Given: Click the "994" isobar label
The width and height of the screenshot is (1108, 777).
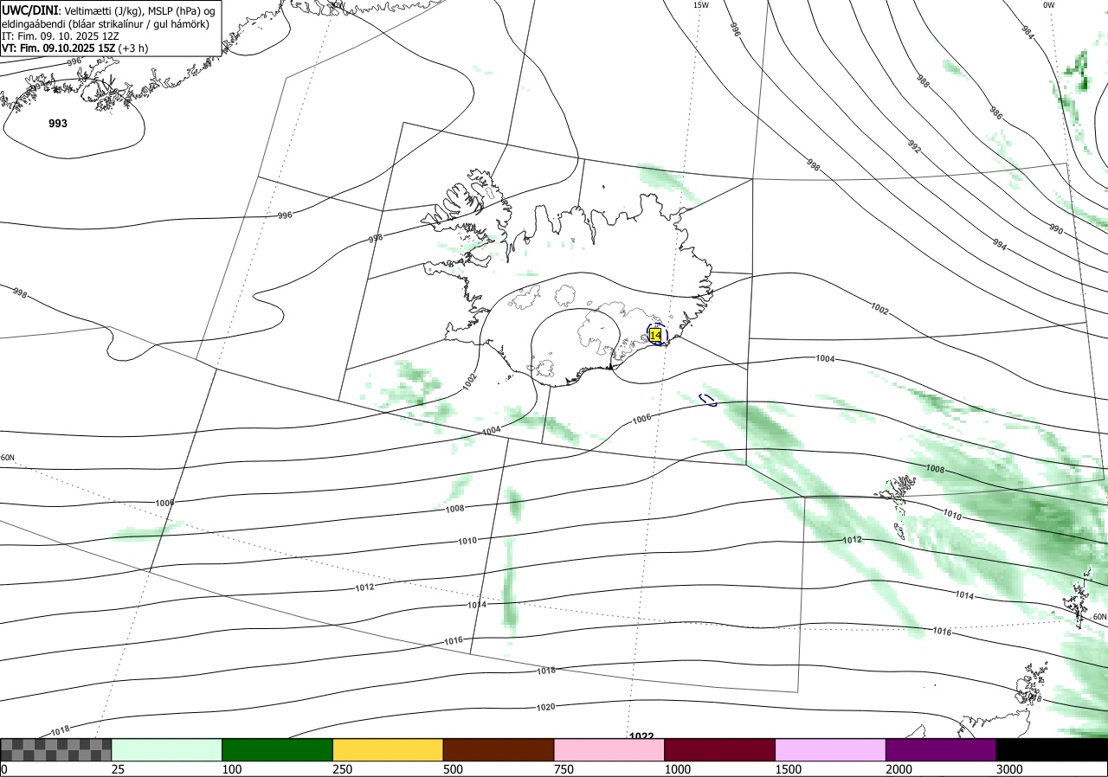Looking at the screenshot, I should coord(999,245).
